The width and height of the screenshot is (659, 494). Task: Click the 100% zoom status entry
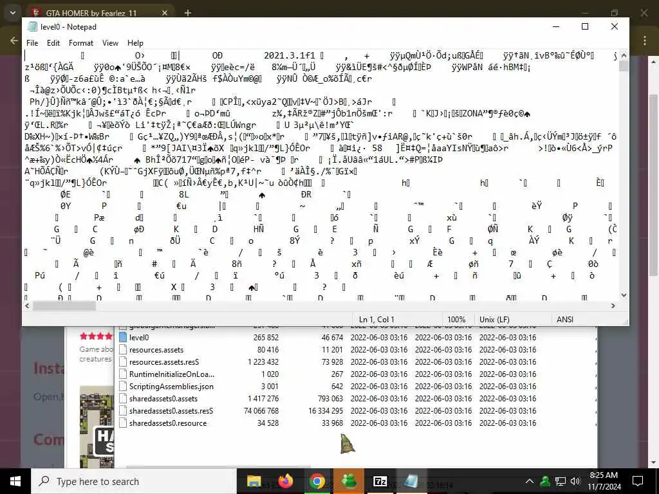456,319
